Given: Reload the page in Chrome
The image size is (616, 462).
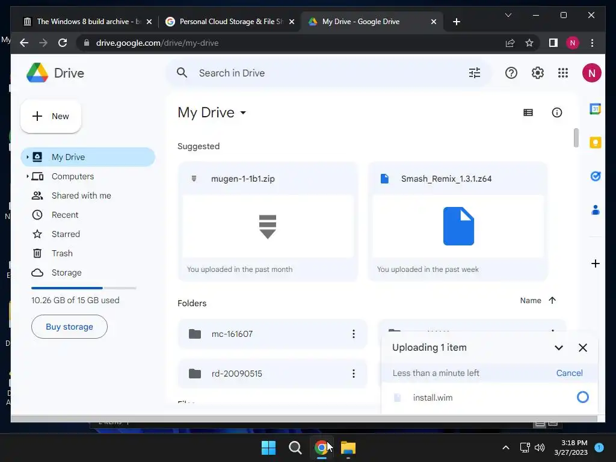Looking at the screenshot, I should [63, 43].
